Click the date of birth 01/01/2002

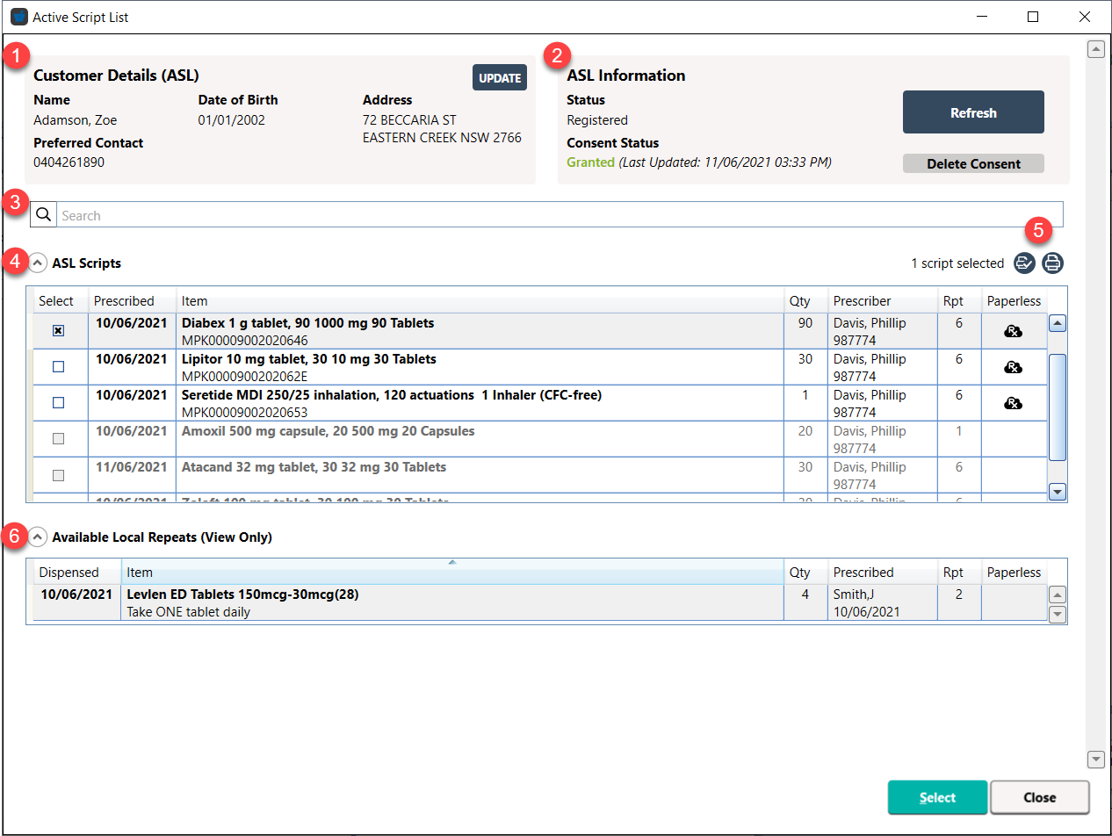(x=232, y=120)
